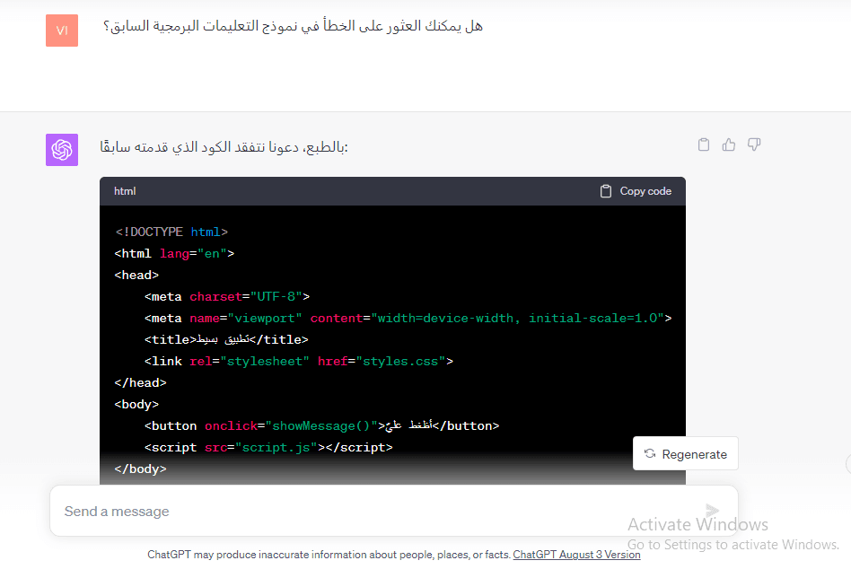Click the assistant's Arabic reply sentence
This screenshot has height=578, width=851.
224,147
